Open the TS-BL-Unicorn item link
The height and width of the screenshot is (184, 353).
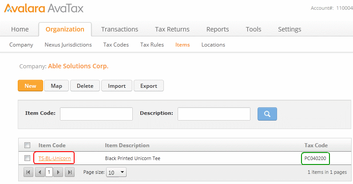pyautogui.click(x=55, y=158)
